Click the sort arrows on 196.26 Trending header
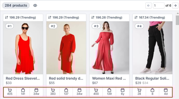This screenshot has height=99, width=179. (x=93, y=17)
